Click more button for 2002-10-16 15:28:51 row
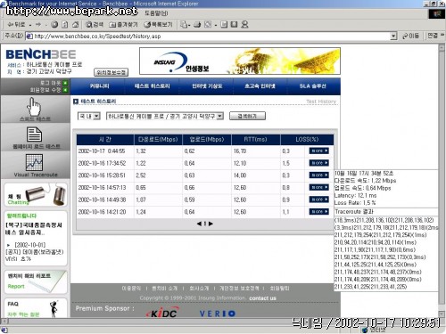Image resolution: width=446 pixels, height=334 pixels. tap(318, 175)
